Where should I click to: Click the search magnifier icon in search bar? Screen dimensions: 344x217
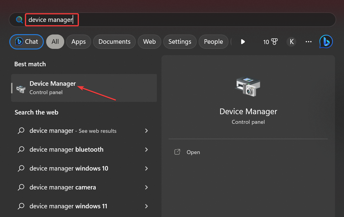tap(19, 20)
